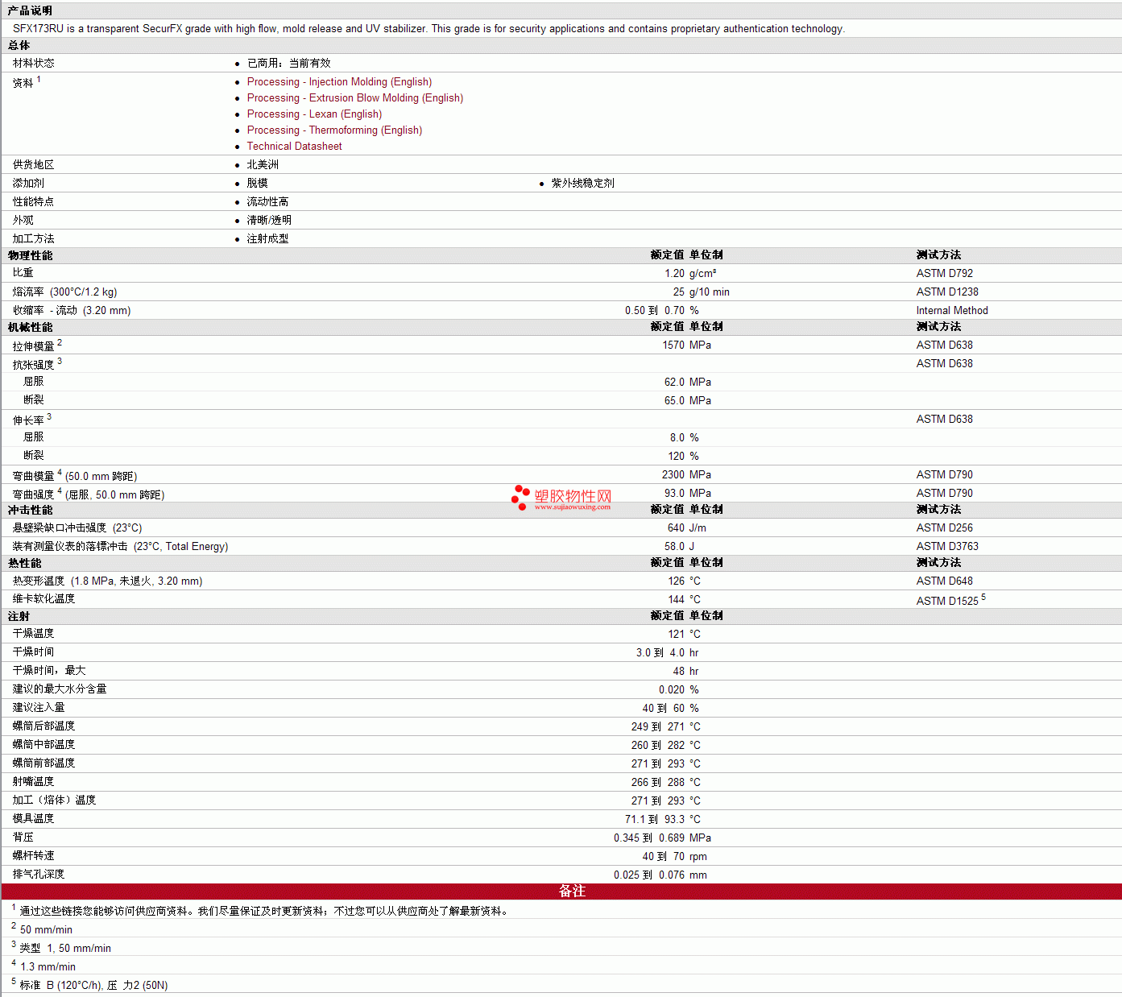Click the 总体 section heading

click(x=19, y=46)
